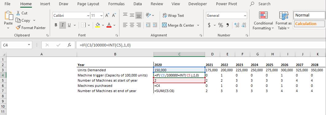Screen dimensions: 326x115
Task: Select row 7 header
Action: [3, 91]
